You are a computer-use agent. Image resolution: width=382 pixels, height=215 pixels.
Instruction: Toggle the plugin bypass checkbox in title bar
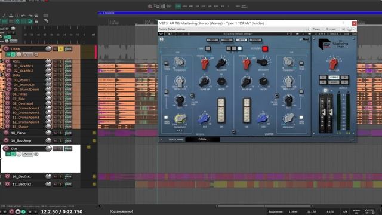point(354,29)
